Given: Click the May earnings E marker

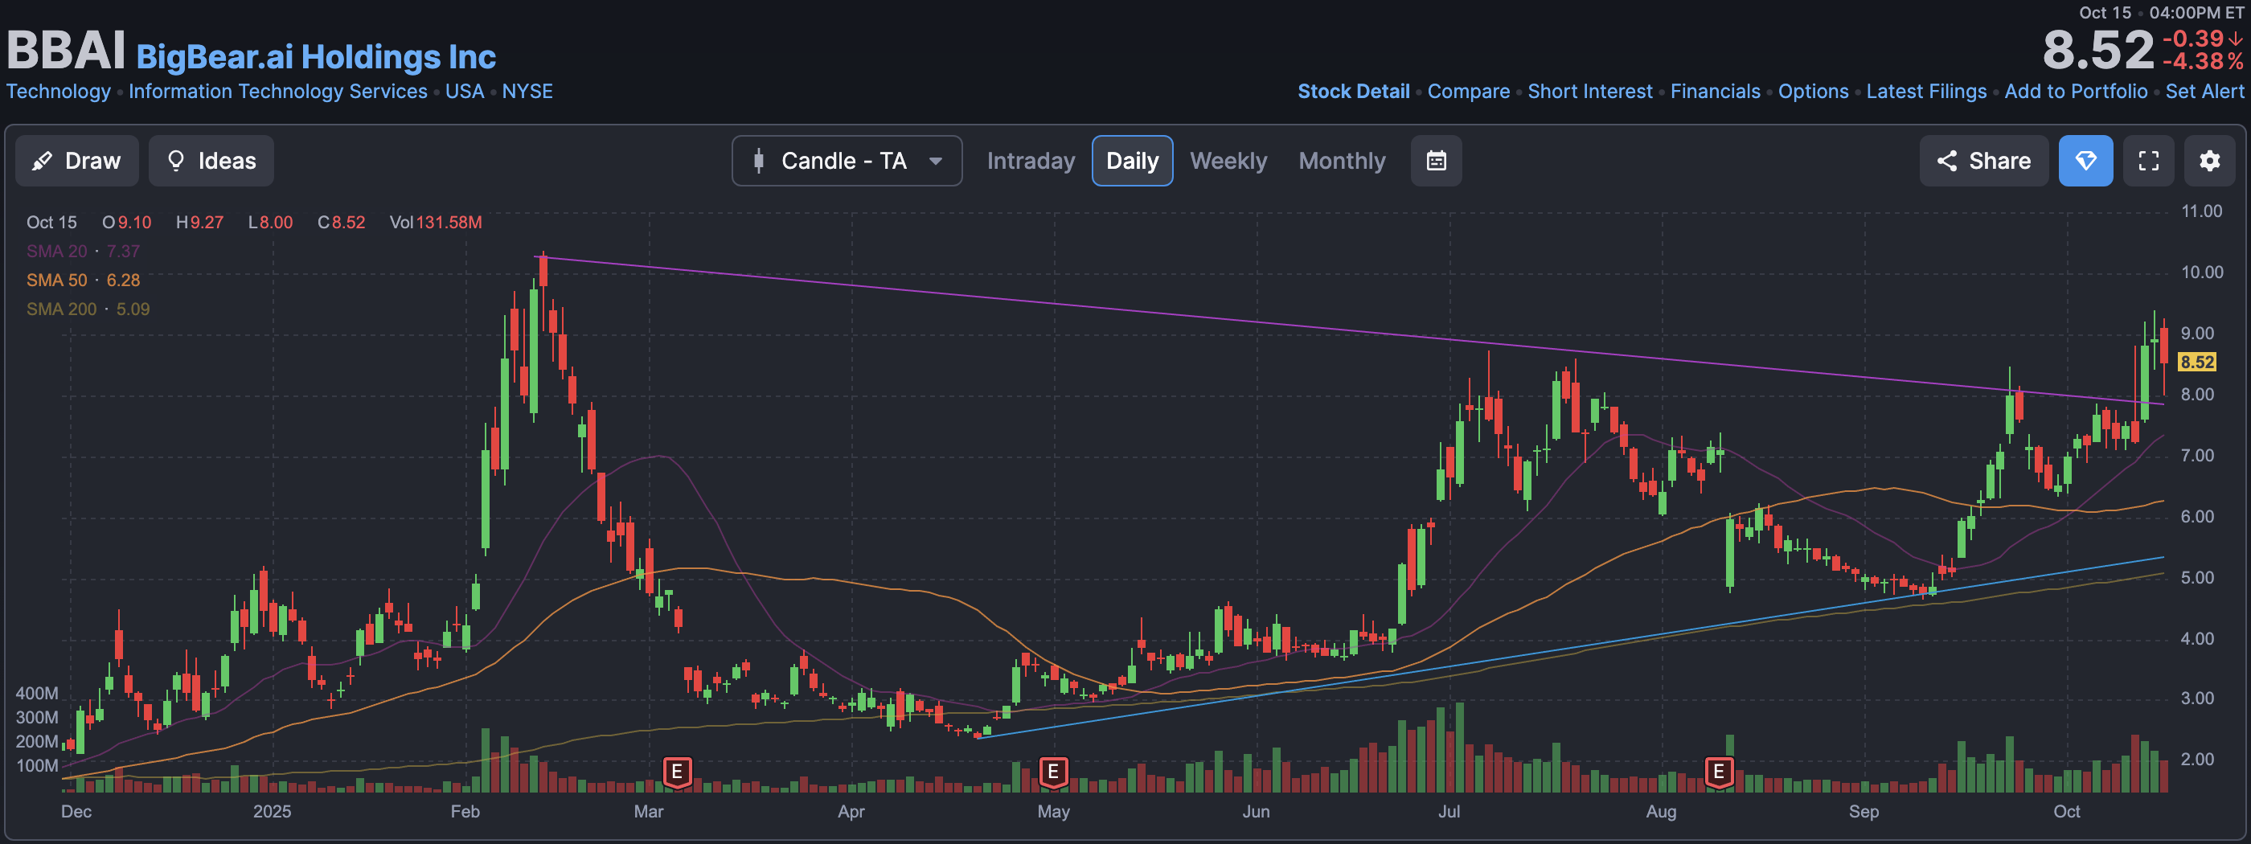Looking at the screenshot, I should click(1053, 772).
